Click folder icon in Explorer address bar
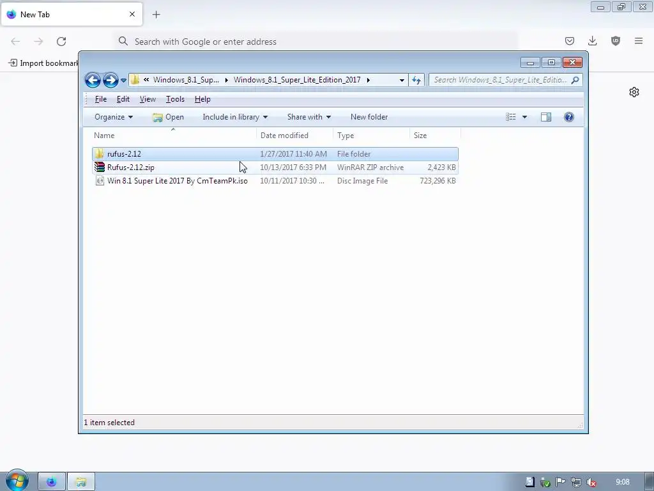 135,80
